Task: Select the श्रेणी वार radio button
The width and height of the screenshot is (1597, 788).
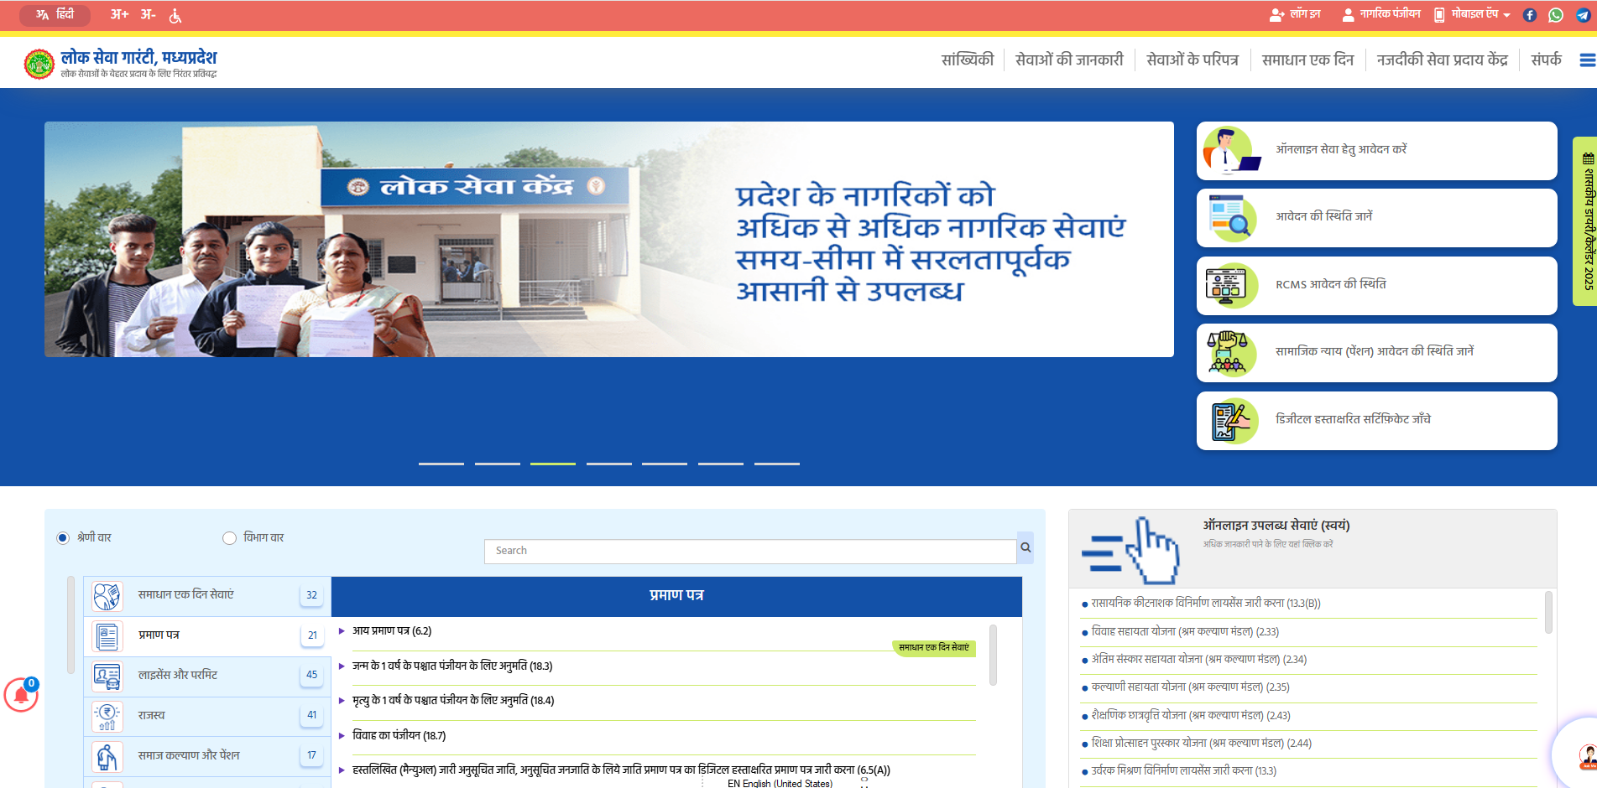Action: click(63, 538)
